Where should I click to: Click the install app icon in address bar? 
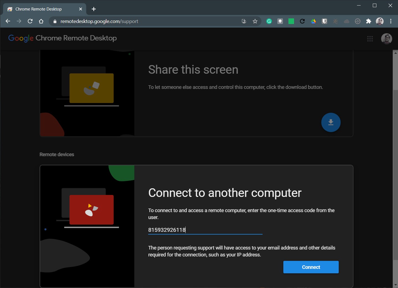[244, 21]
